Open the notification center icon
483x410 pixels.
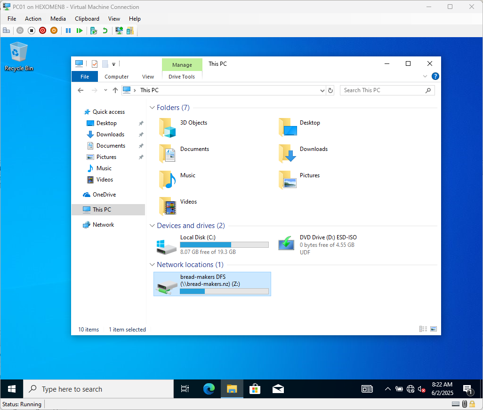click(x=468, y=390)
